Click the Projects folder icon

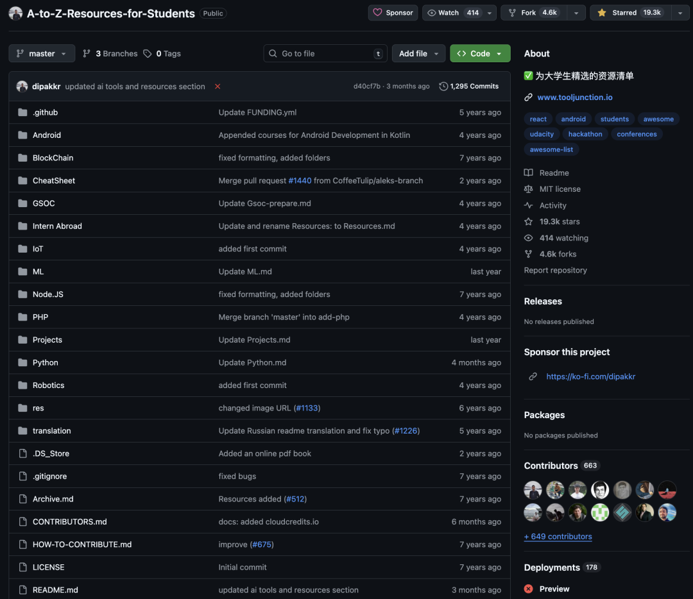pos(22,340)
